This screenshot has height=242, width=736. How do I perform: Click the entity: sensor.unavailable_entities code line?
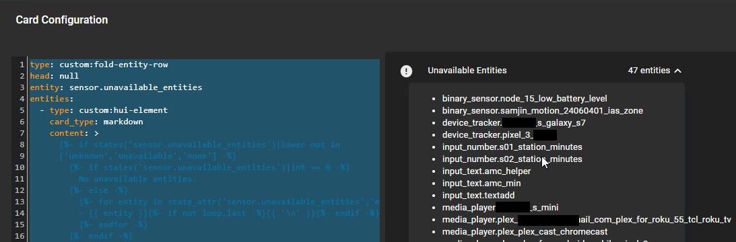point(116,87)
